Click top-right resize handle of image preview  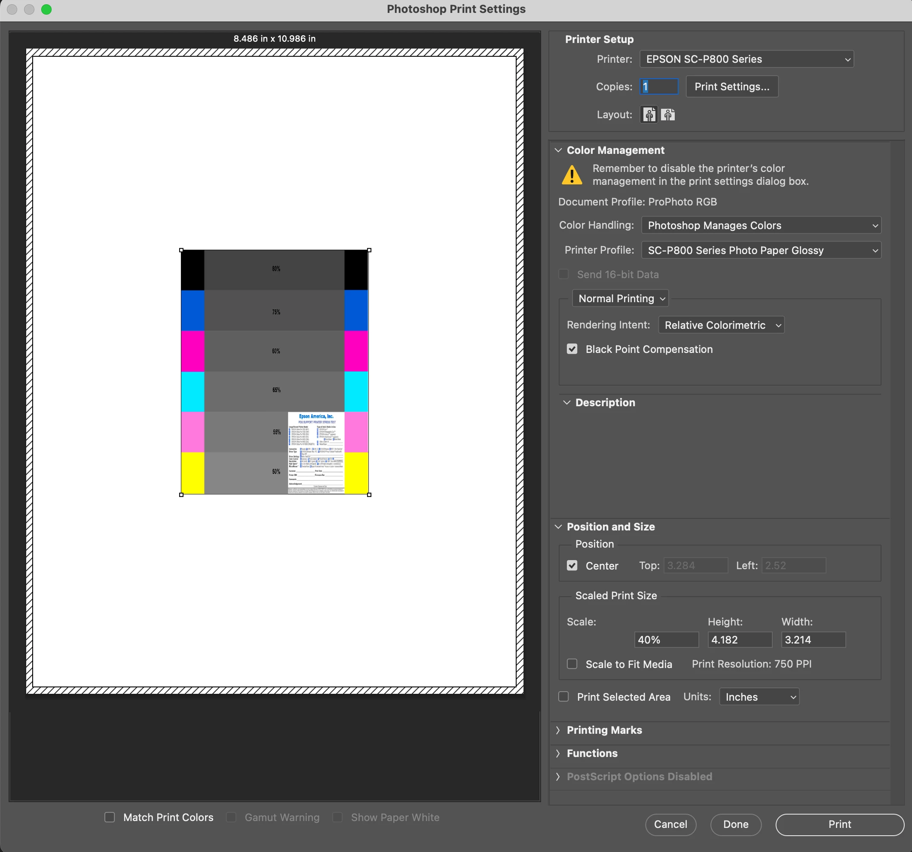[x=369, y=250]
